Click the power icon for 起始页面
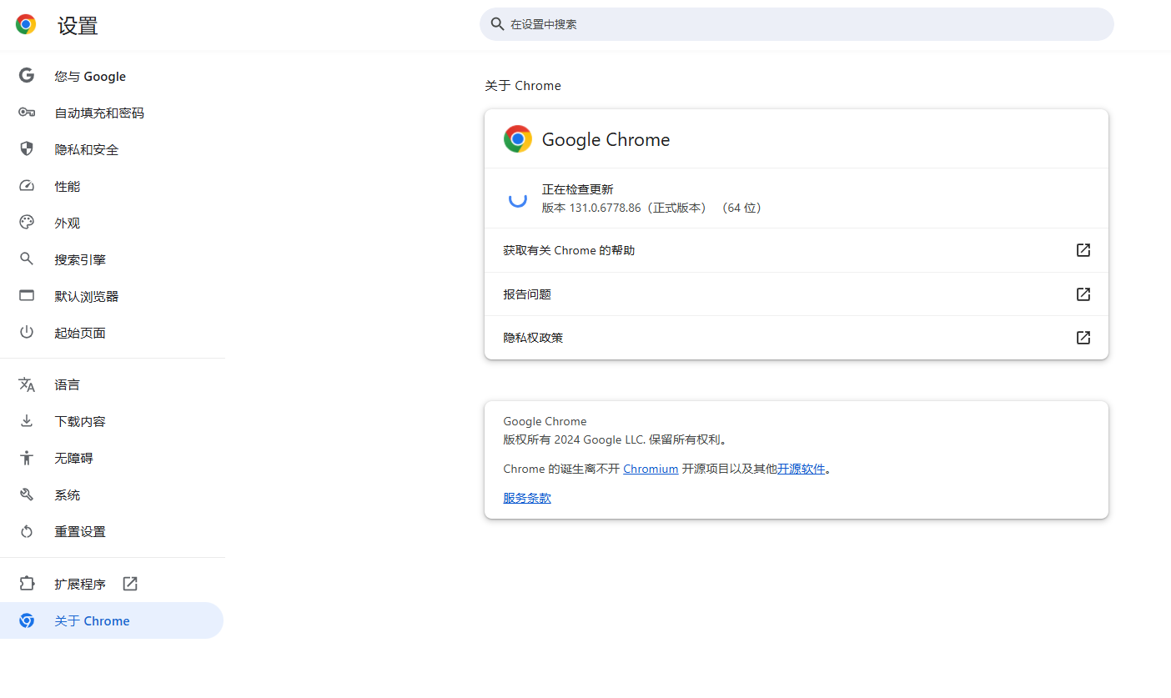This screenshot has height=698, width=1171. 27,333
